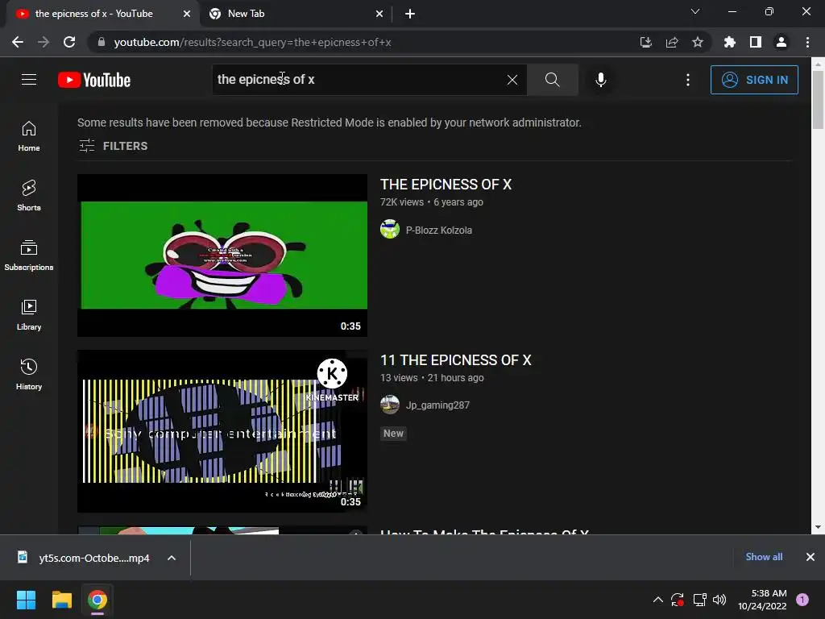Close the downloads bar

click(x=810, y=557)
